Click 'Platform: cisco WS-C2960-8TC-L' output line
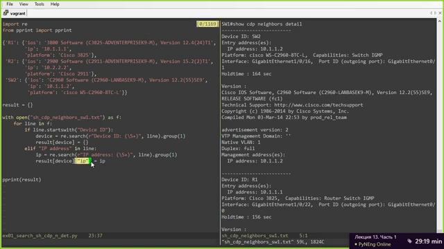444x249 pixels. (x=302, y=55)
